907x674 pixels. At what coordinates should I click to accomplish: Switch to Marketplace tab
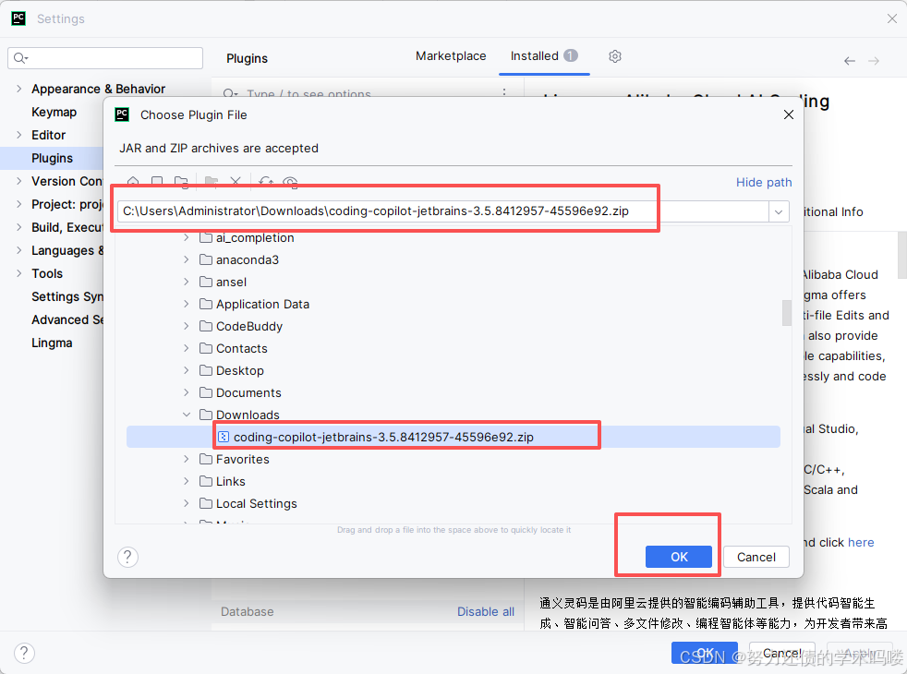pyautogui.click(x=451, y=56)
